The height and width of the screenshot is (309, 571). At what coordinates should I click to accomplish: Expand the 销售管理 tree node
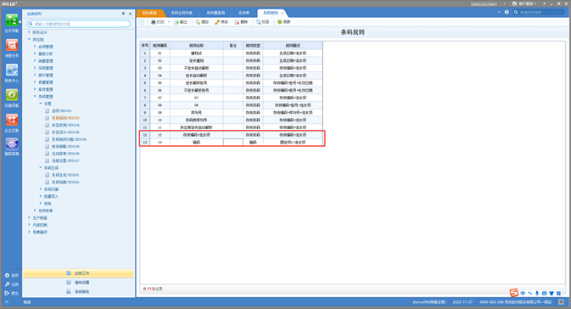point(35,61)
